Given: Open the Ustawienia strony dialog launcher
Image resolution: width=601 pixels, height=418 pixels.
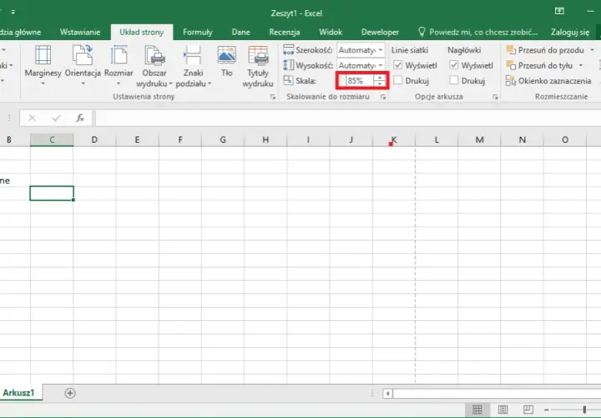Looking at the screenshot, I should point(273,97).
